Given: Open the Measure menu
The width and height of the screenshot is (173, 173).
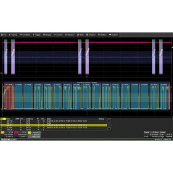Looking at the screenshot, I should click(x=70, y=35).
